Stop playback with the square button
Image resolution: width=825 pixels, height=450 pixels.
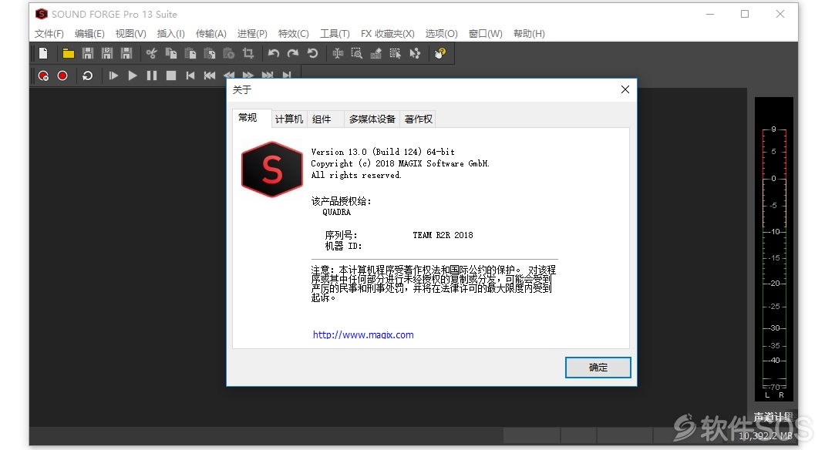[171, 76]
